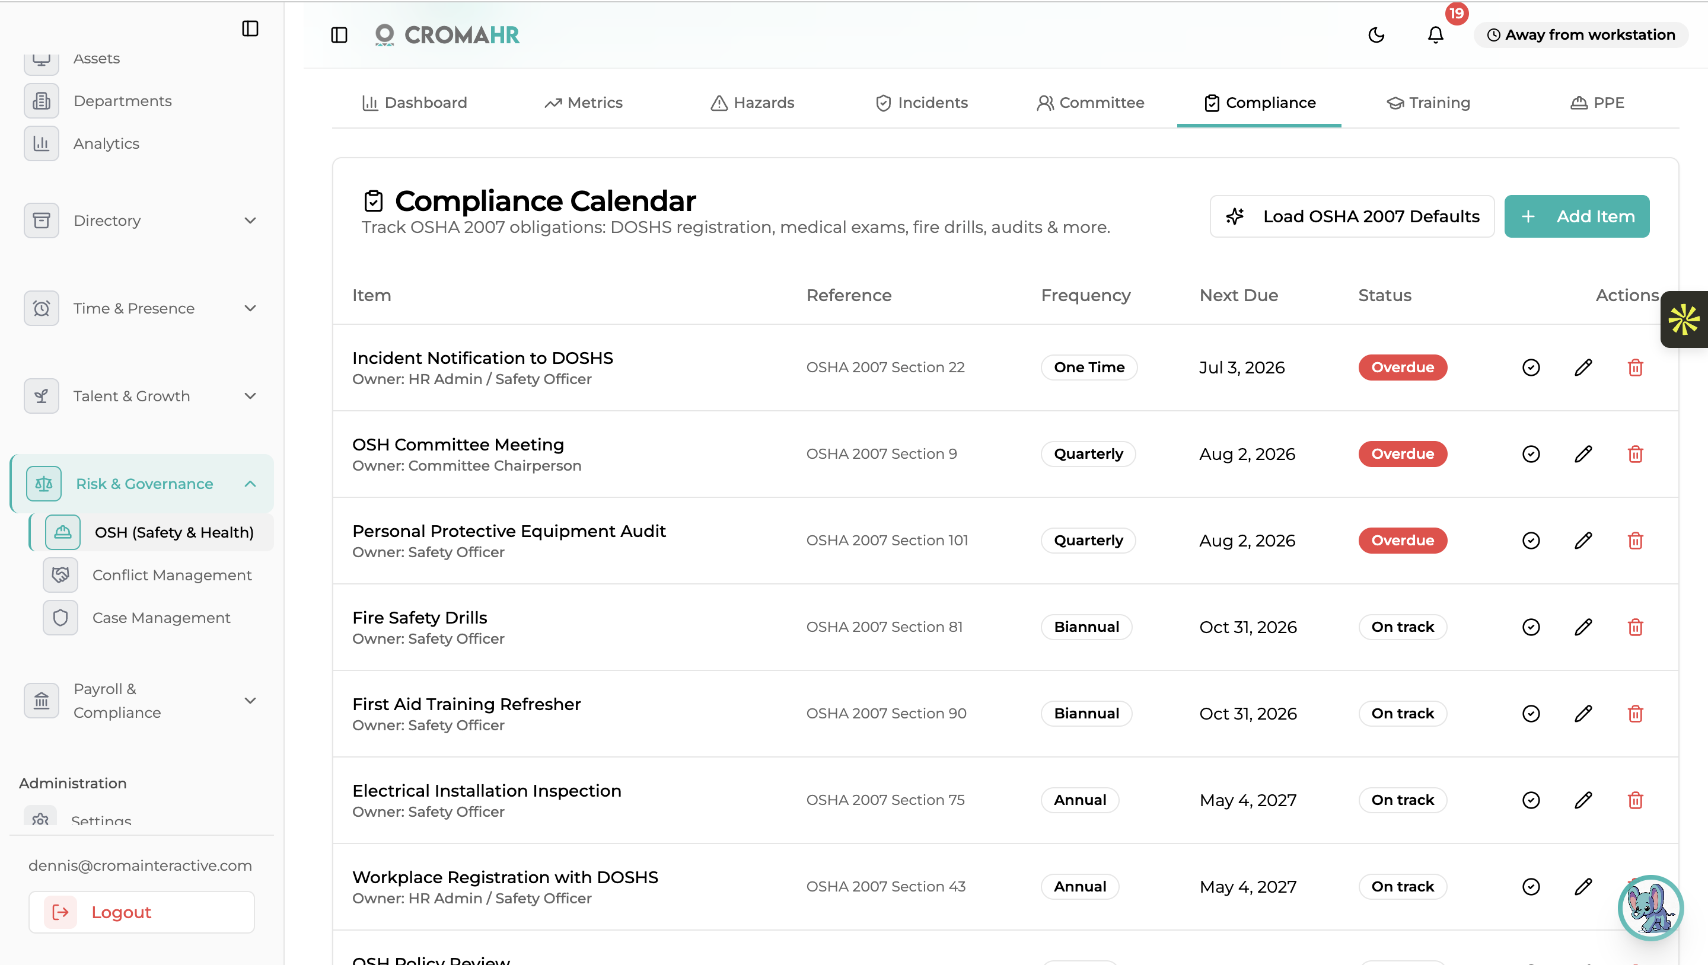Mark Workplace Registration with DOSHS complete
This screenshot has height=965, width=1708.
[1531, 887]
